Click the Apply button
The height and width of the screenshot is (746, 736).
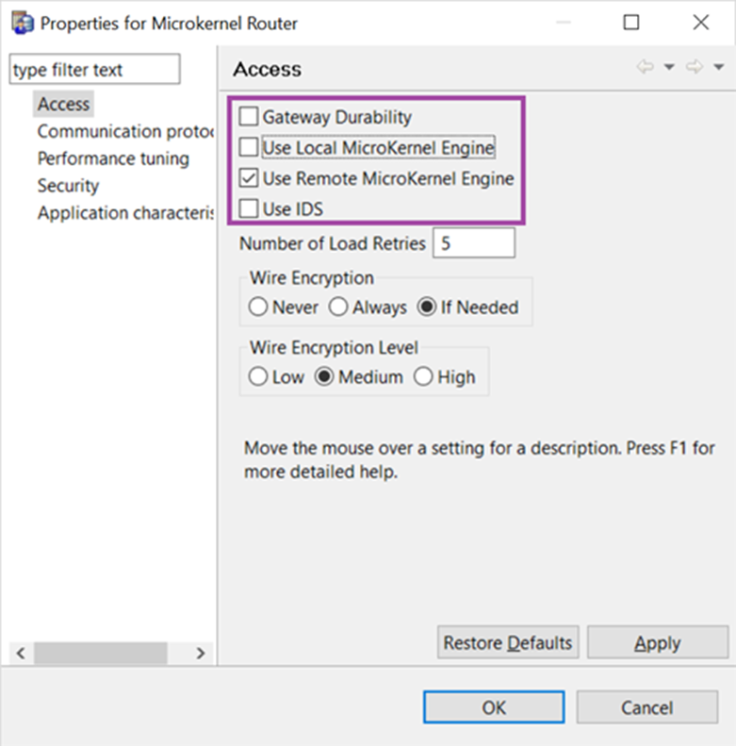[658, 642]
